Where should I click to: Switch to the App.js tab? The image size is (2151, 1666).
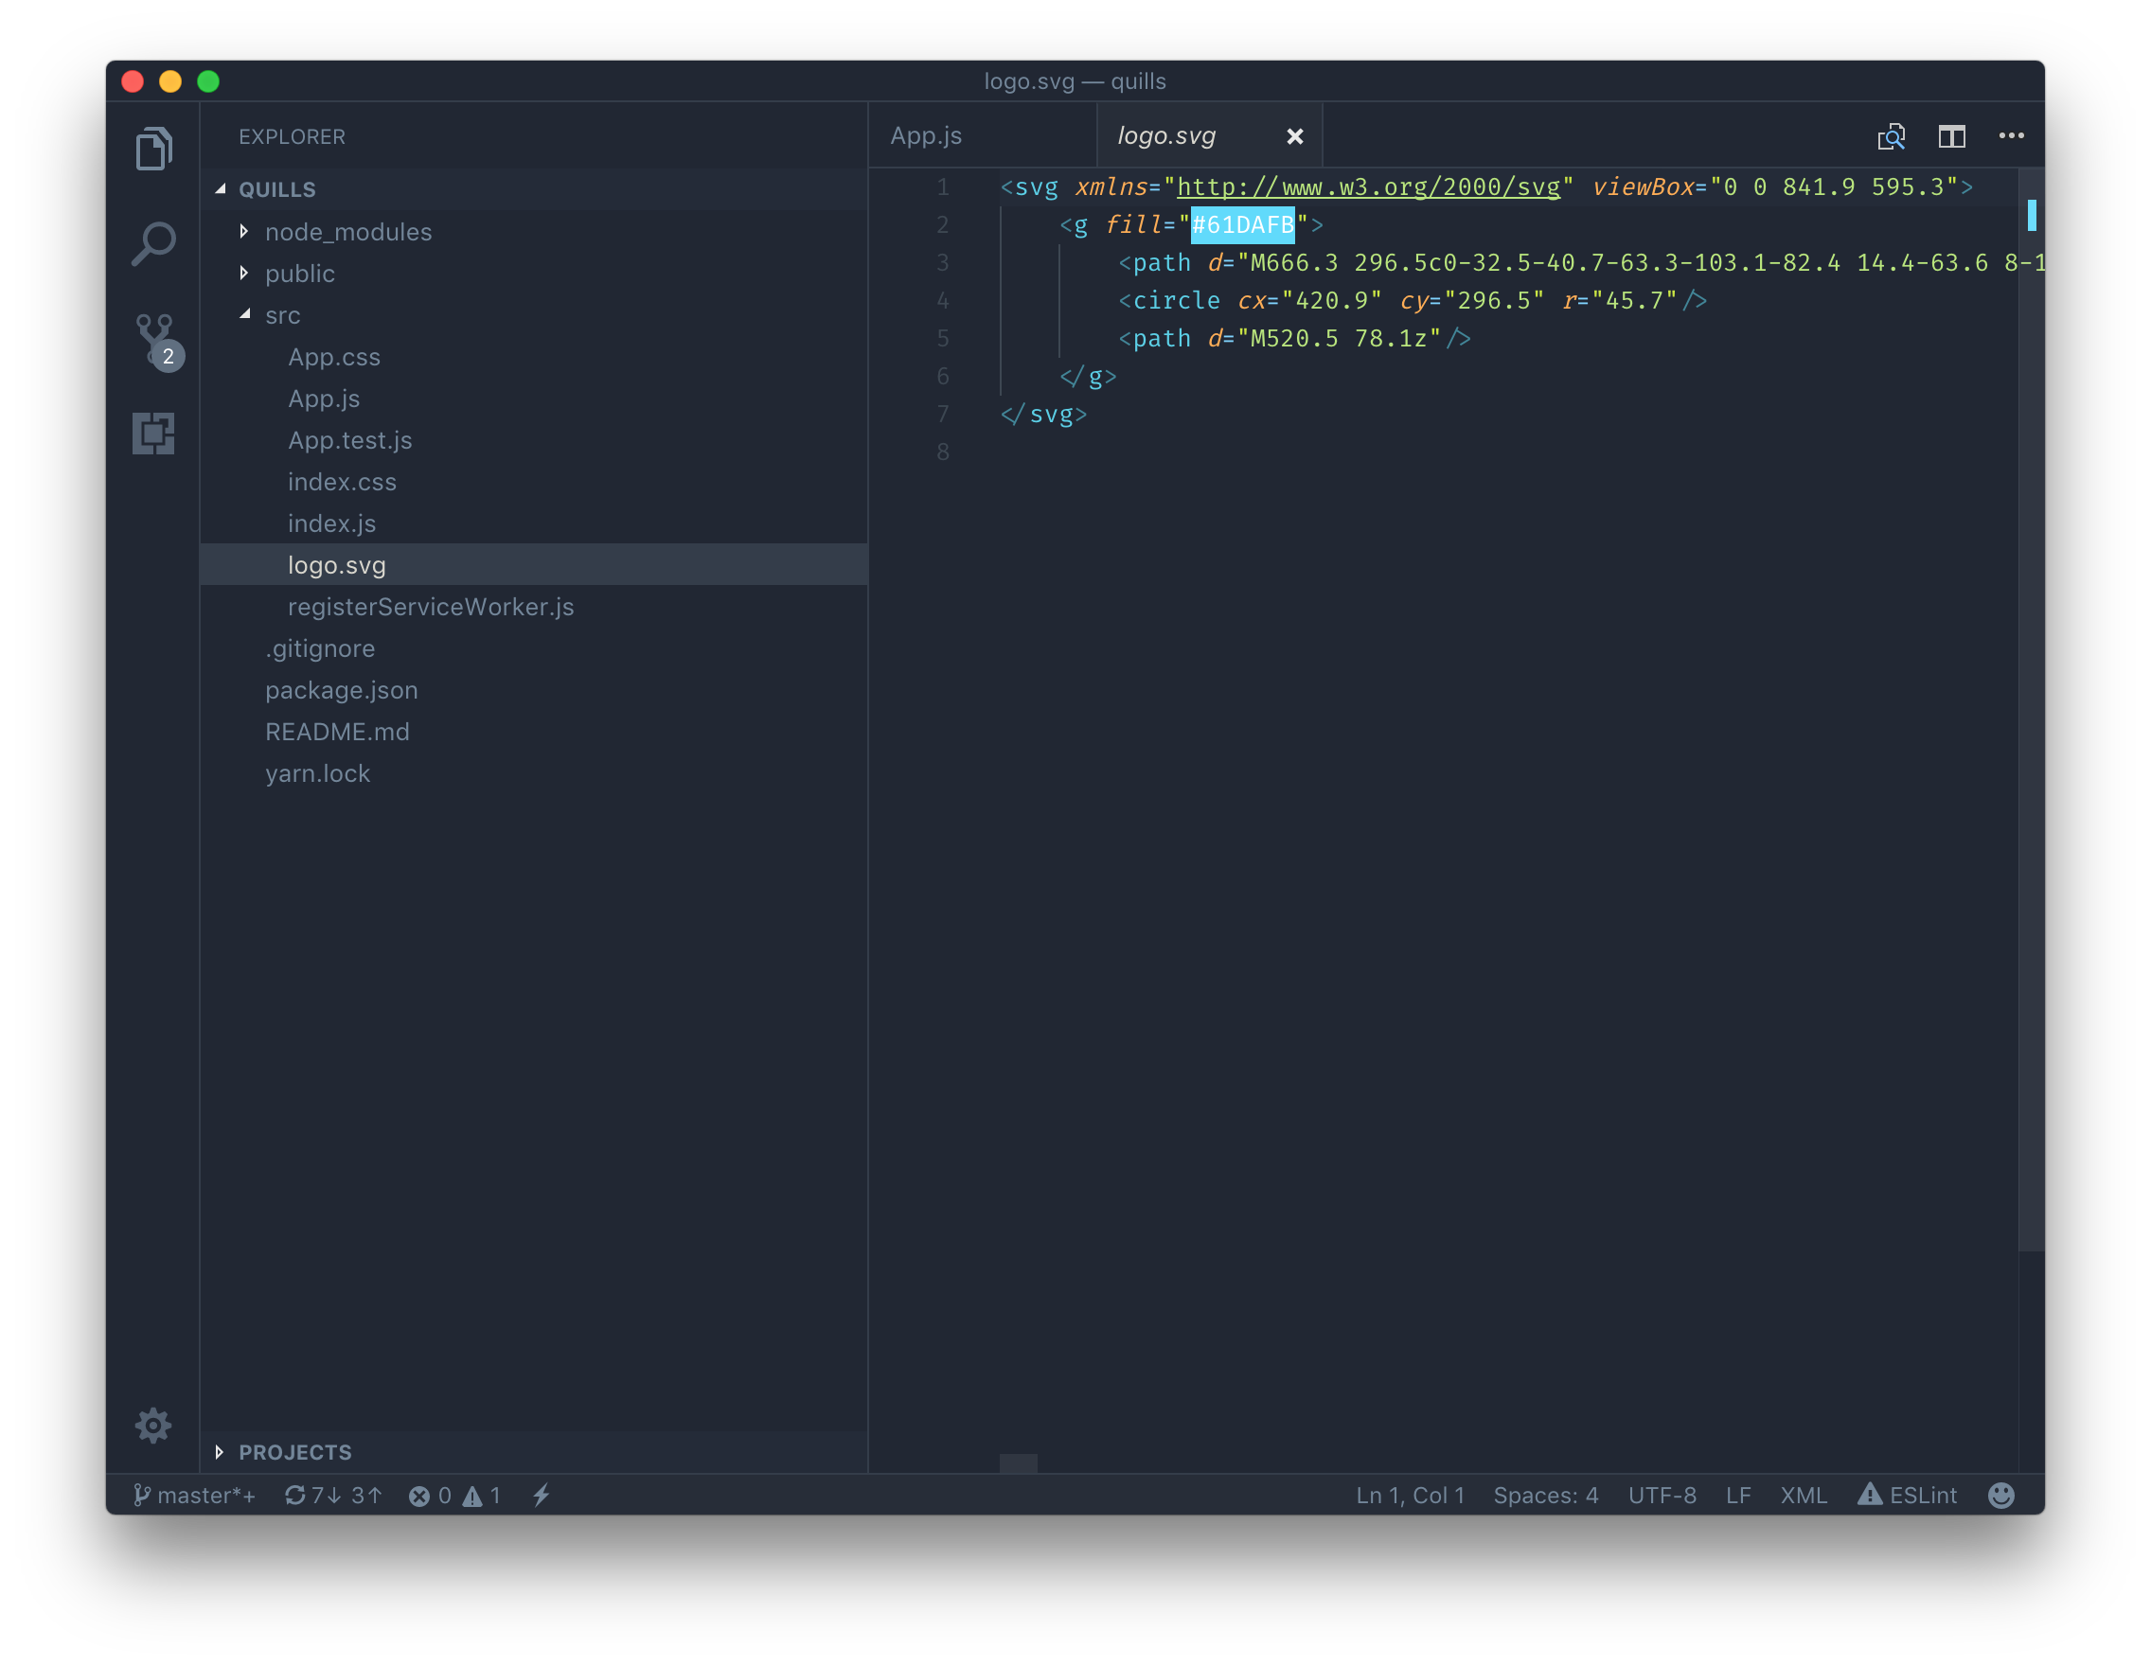[926, 136]
